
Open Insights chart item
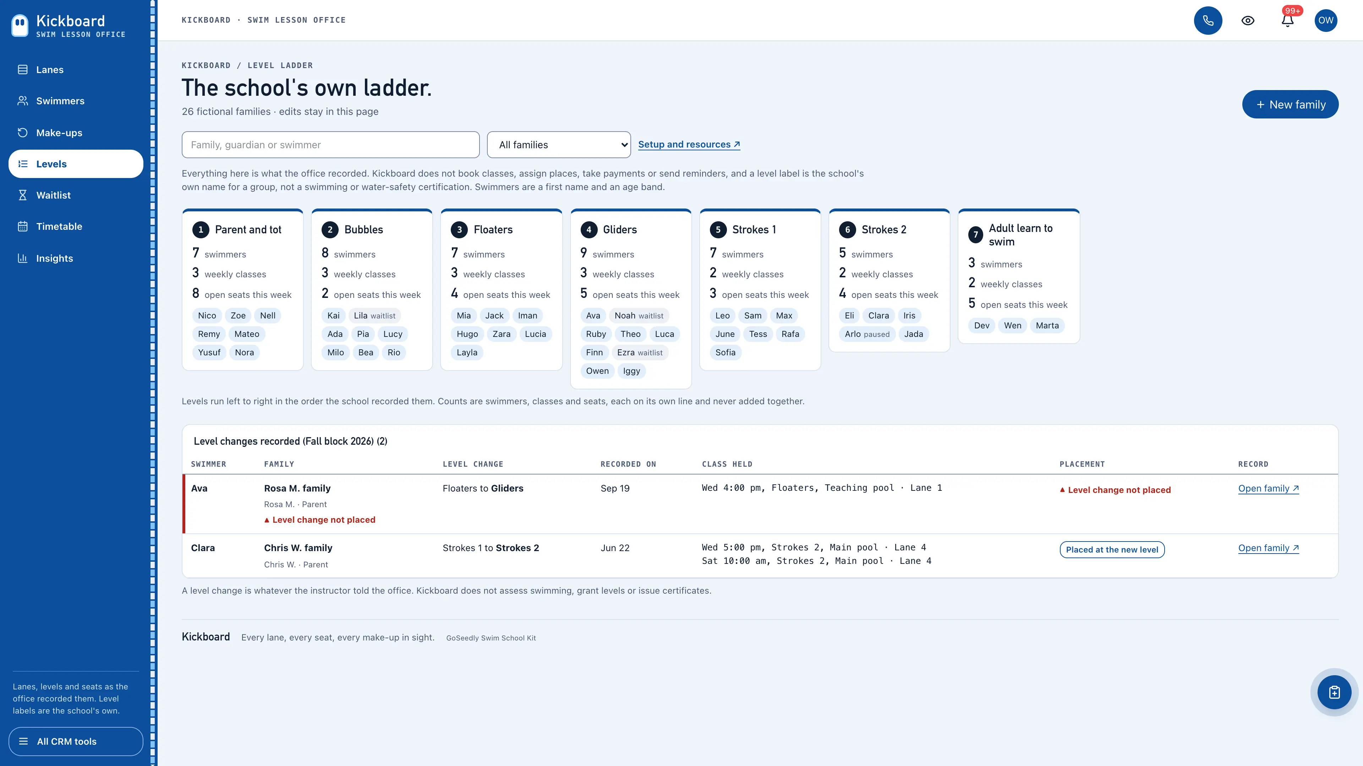point(76,258)
